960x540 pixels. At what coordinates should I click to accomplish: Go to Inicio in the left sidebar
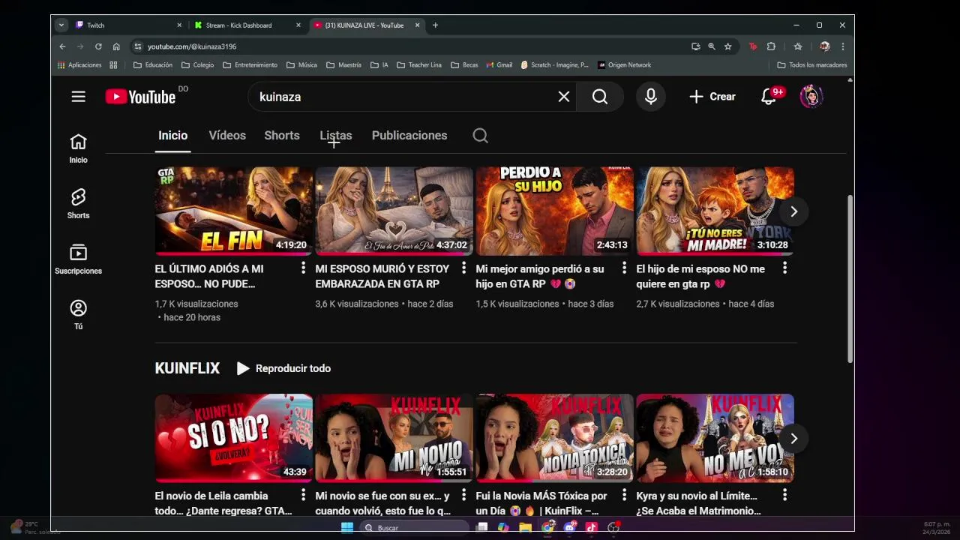pos(79,148)
